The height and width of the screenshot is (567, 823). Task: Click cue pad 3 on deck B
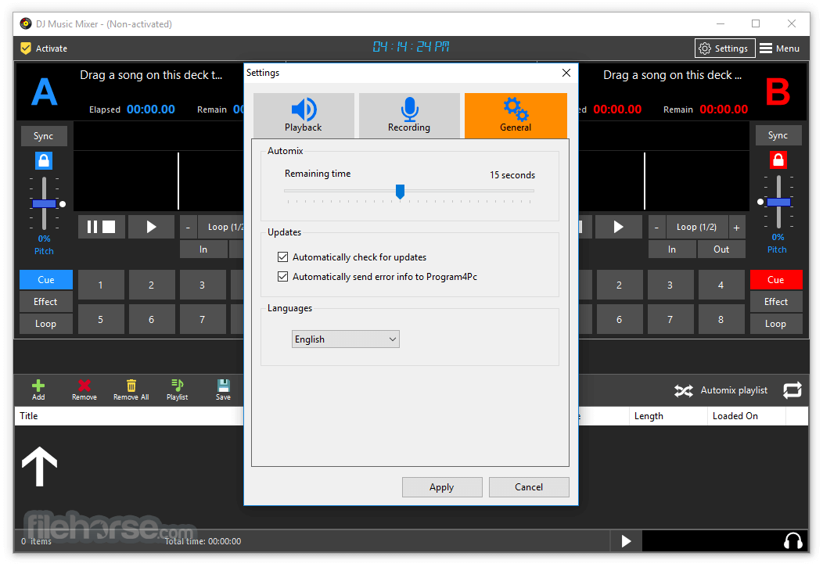pos(670,285)
